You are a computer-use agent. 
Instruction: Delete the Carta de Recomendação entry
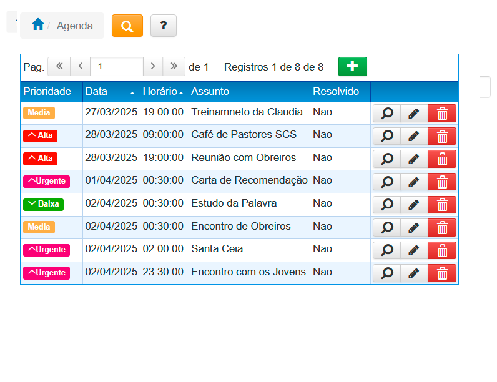pyautogui.click(x=442, y=182)
